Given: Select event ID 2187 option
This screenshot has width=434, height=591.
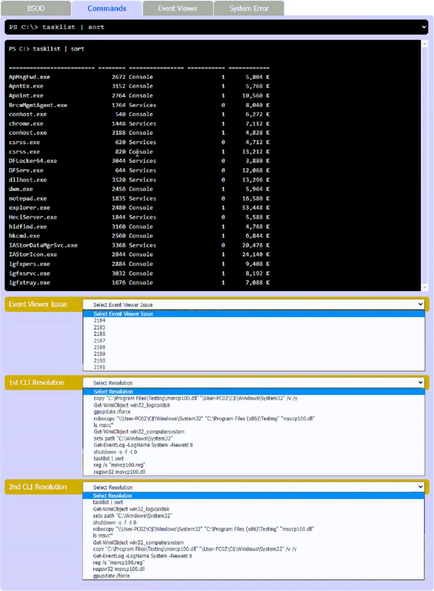Looking at the screenshot, I should tap(254, 340).
